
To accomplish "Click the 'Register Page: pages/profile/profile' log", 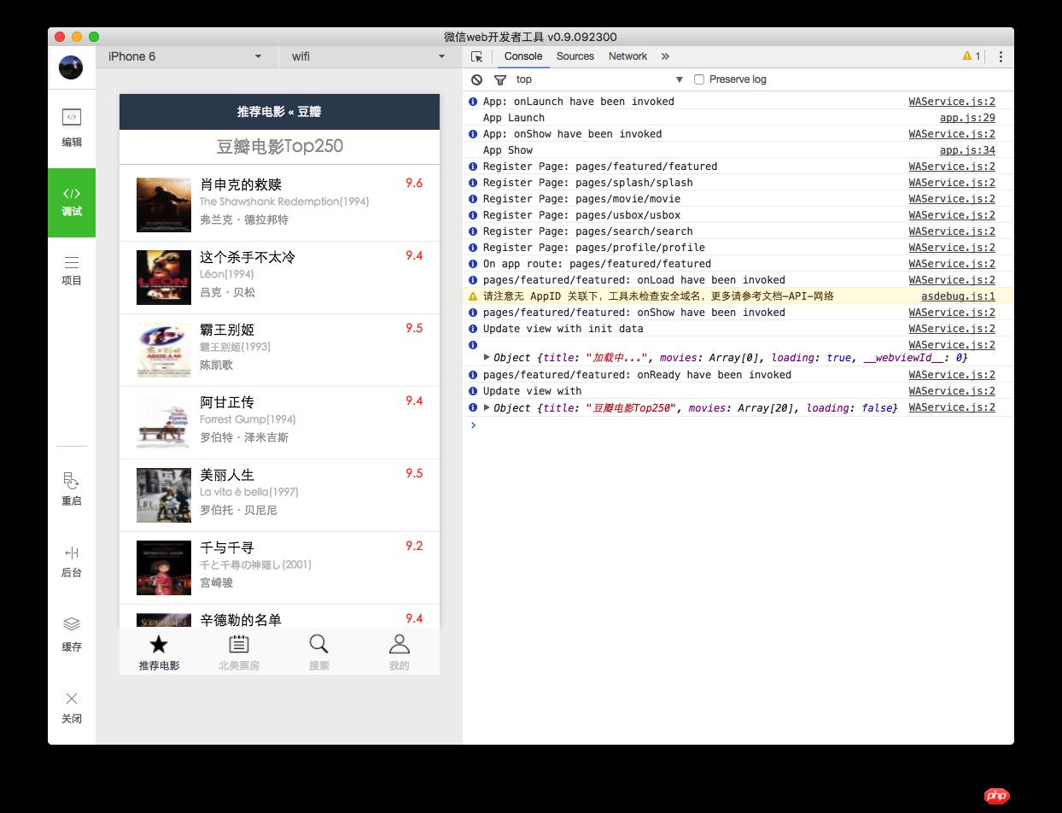I will pos(594,248).
